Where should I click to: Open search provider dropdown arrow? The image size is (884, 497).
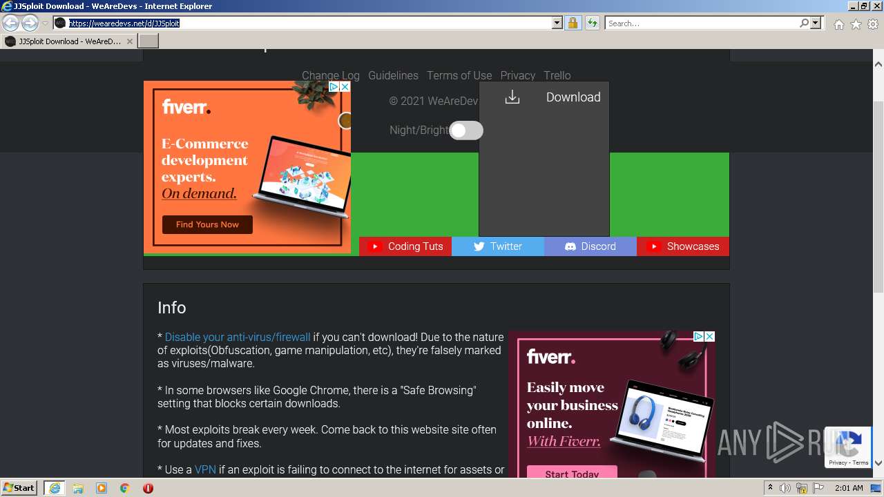816,23
